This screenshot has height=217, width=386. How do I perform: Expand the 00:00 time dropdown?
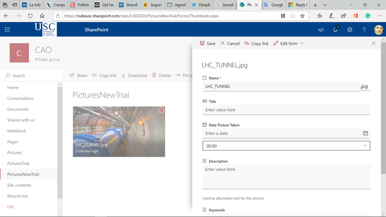tap(286, 146)
